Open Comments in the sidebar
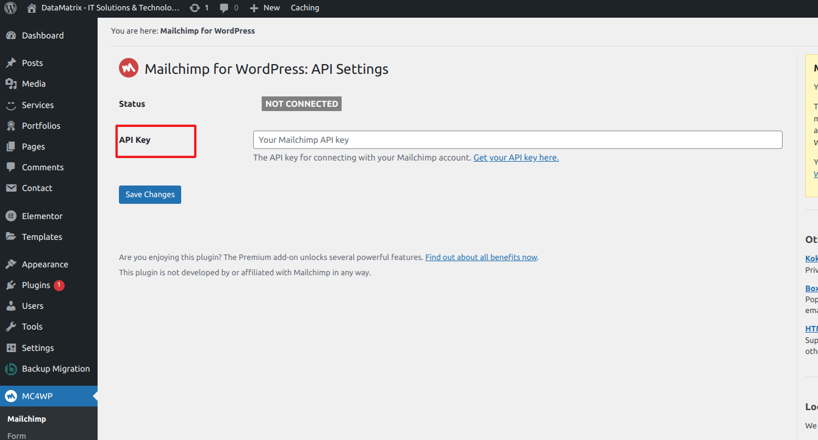Screen dimensions: 818x440 49,167
